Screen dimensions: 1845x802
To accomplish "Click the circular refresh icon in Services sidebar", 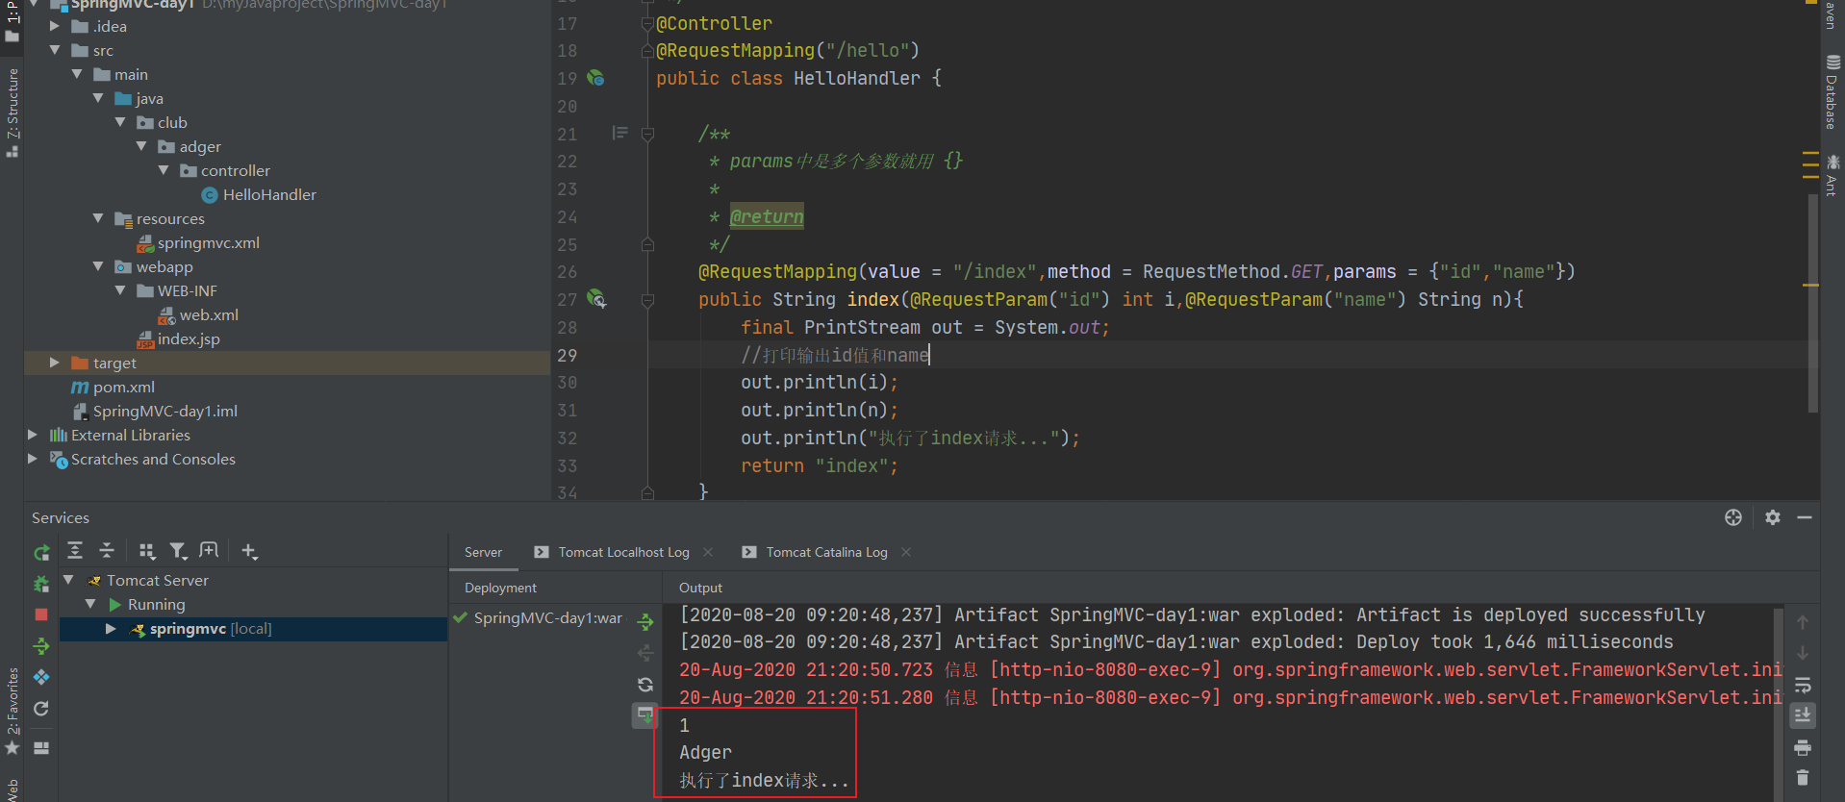I will click(41, 709).
